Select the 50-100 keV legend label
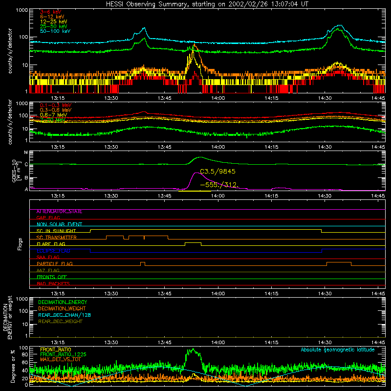 (x=55, y=31)
